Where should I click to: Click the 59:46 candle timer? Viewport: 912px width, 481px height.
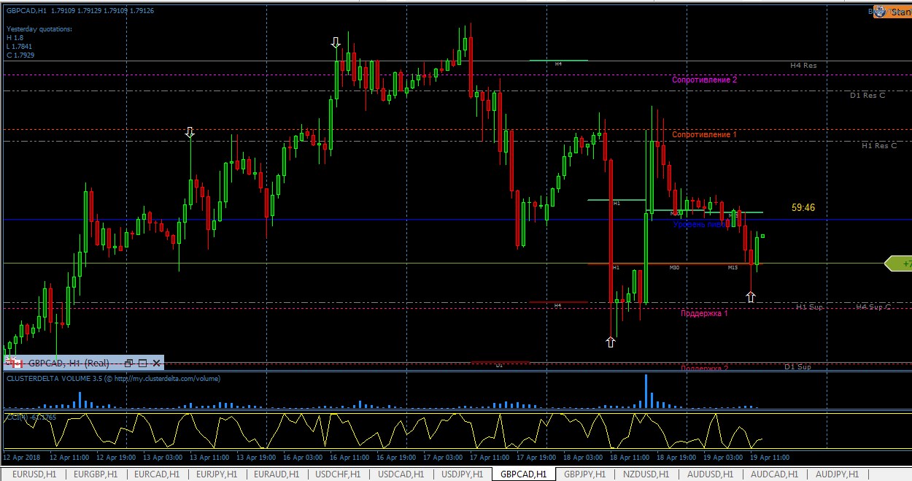tap(803, 208)
